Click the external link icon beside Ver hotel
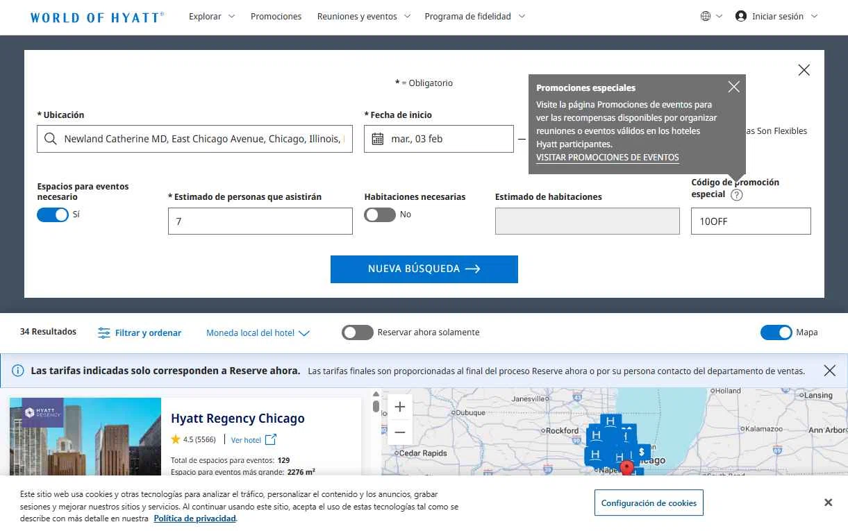This screenshot has height=531, width=848. 271,439
